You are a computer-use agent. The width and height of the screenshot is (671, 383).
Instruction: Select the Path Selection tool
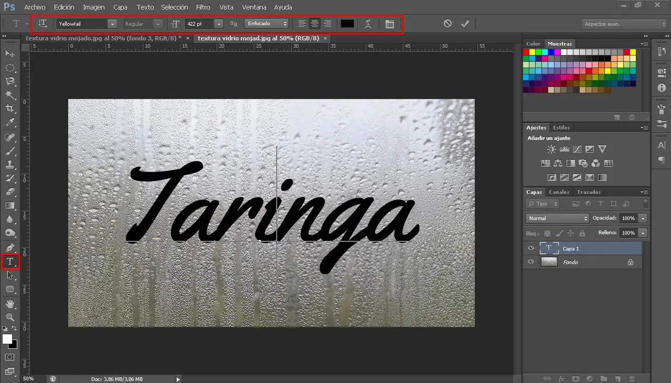[10, 275]
